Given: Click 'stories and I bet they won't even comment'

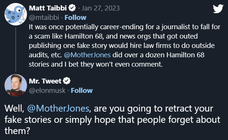Looking at the screenshot, I should pos(95,64).
